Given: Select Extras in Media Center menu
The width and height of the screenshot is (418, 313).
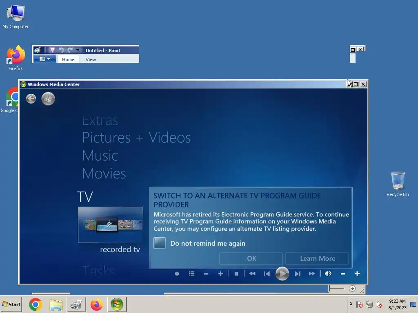Looking at the screenshot, I should (x=100, y=121).
